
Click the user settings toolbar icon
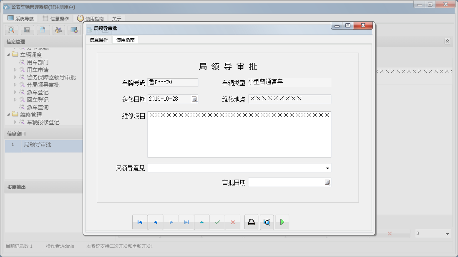tap(58, 30)
